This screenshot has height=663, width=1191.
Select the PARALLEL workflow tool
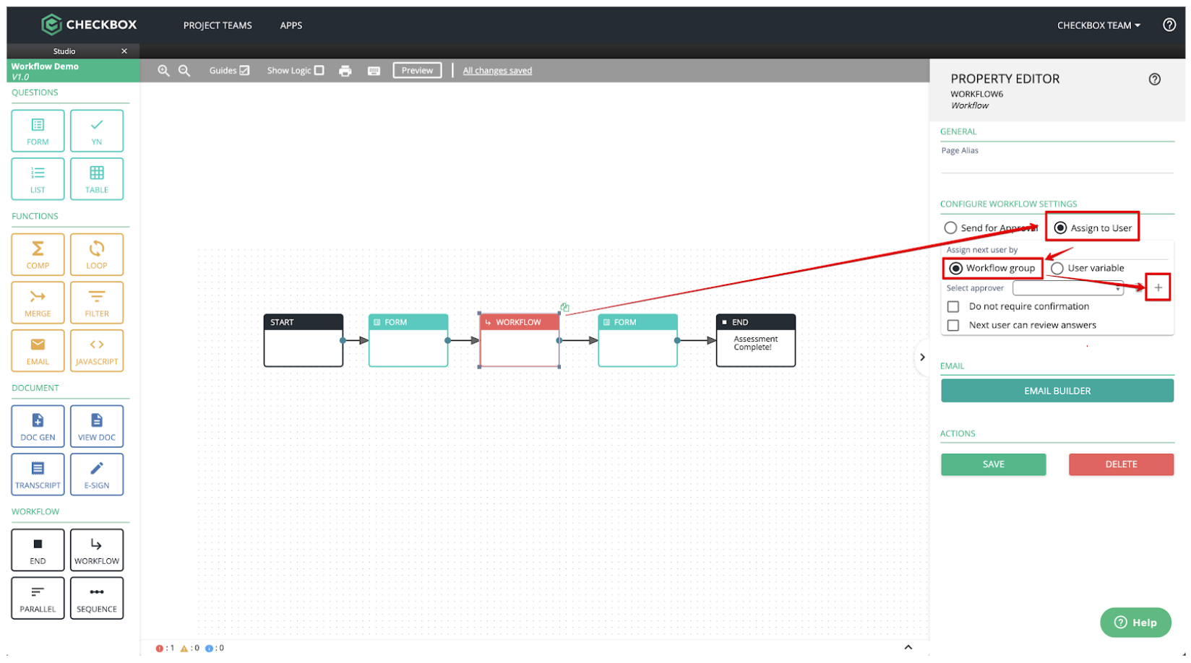click(38, 598)
